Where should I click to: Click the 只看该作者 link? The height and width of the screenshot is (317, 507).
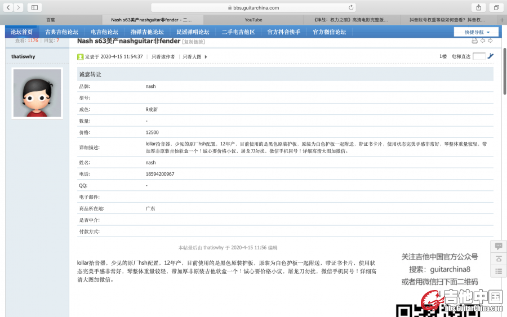163,57
